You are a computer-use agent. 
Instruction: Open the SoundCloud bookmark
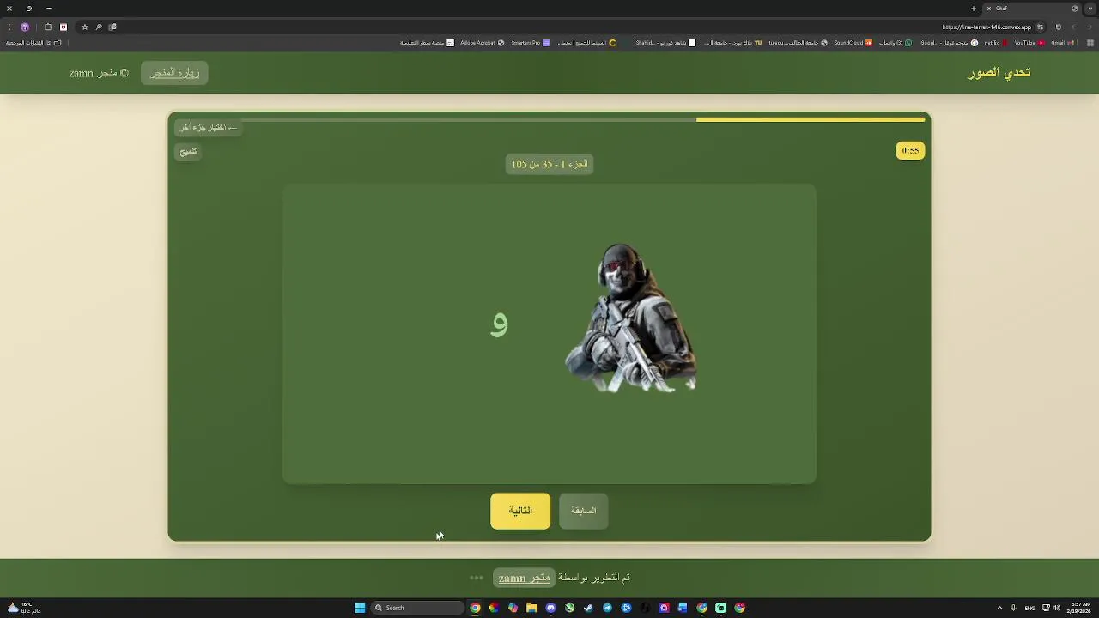pyautogui.click(x=853, y=43)
